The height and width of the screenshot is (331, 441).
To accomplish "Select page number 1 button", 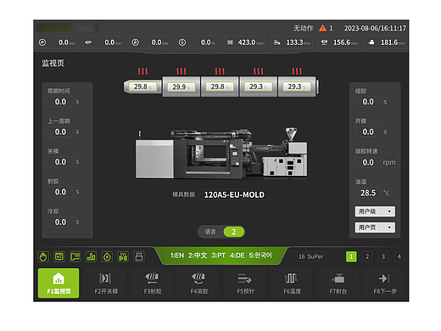I will click(351, 256).
